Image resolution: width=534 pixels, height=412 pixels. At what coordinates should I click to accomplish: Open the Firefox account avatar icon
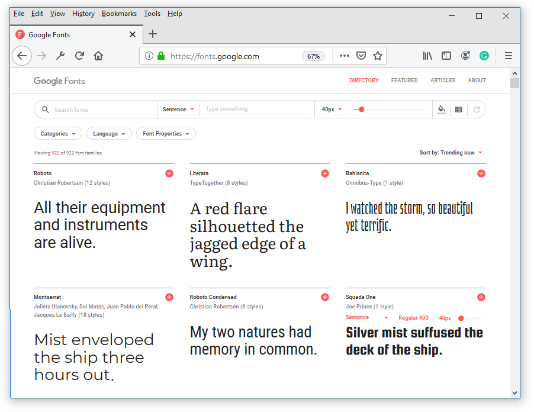[465, 56]
